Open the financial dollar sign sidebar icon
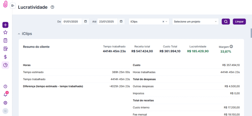Image resolution: width=252 pixels, height=116 pixels. click(x=5, y=57)
